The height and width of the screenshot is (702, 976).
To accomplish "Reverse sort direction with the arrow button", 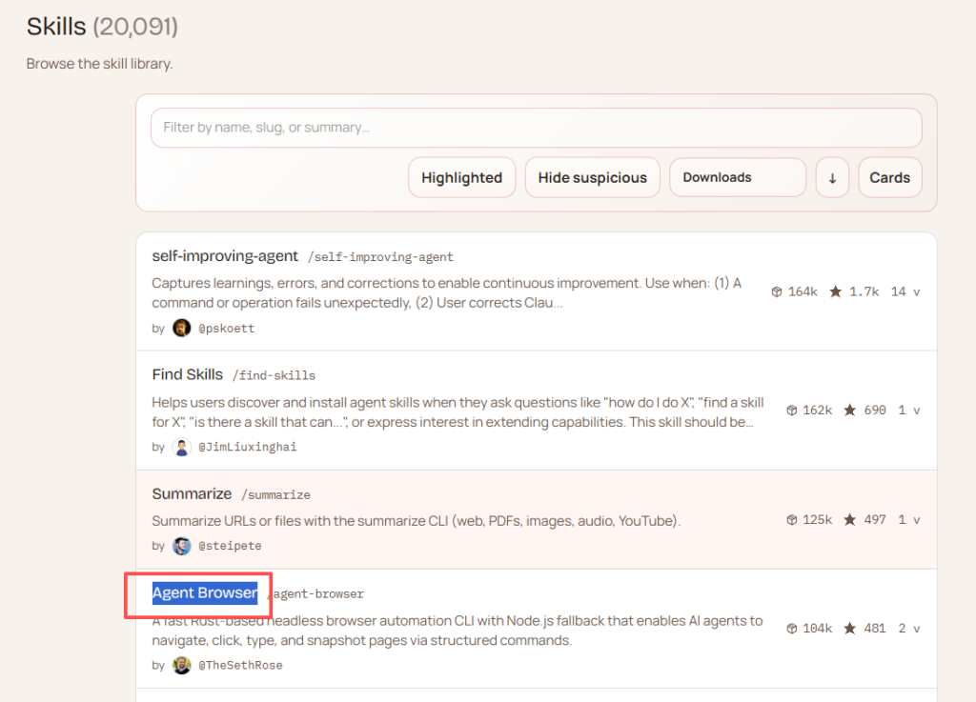I will 832,177.
